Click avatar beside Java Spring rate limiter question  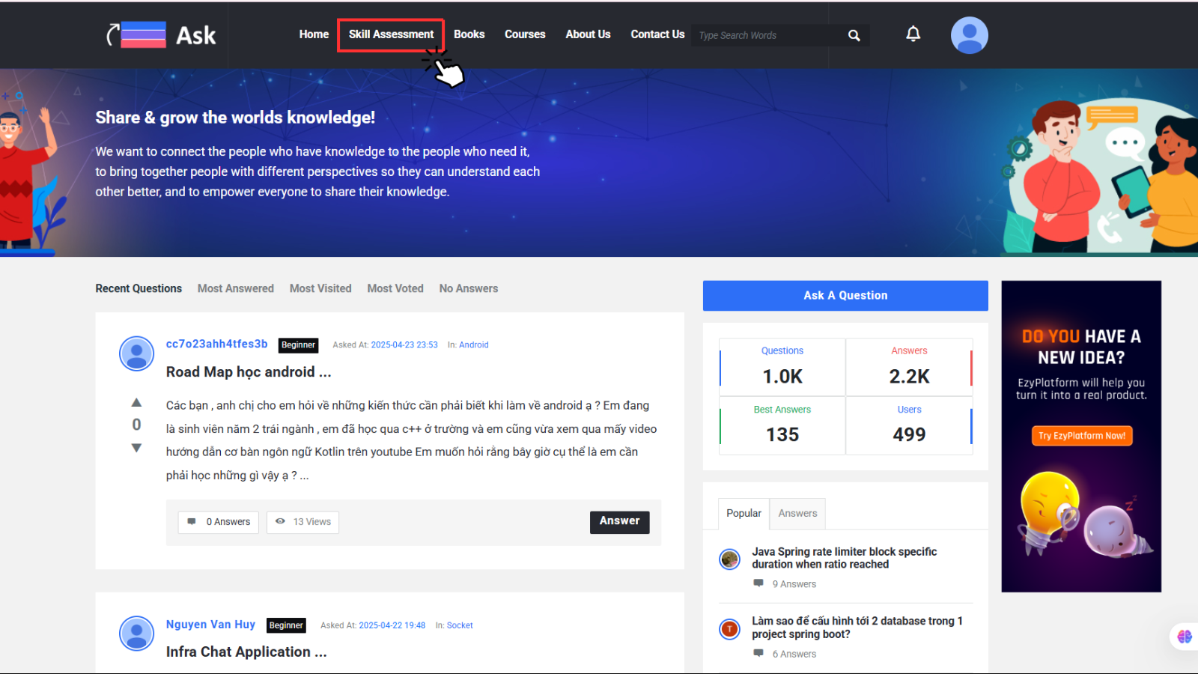[x=729, y=559]
